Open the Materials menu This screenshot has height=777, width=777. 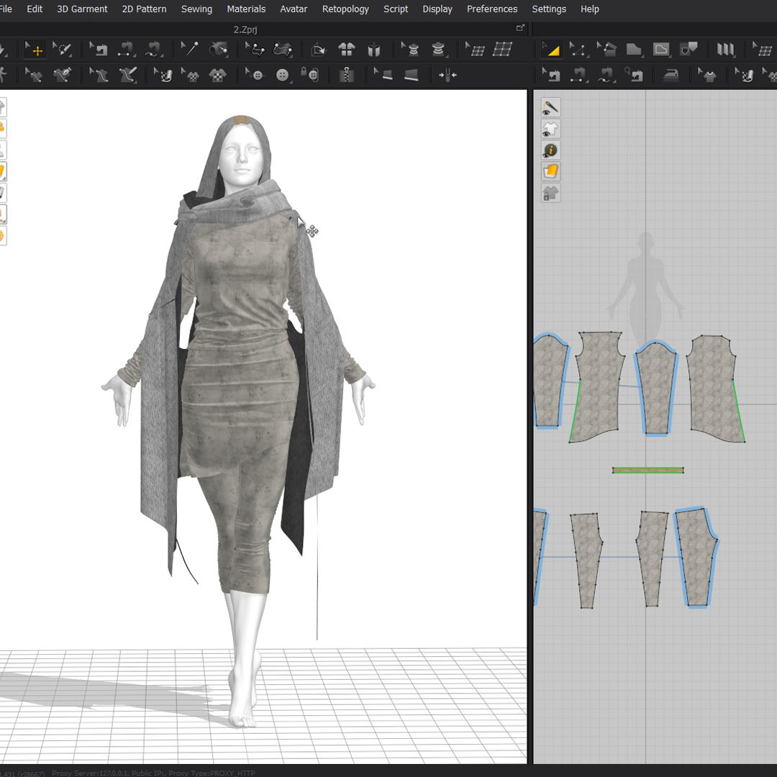pos(246,9)
